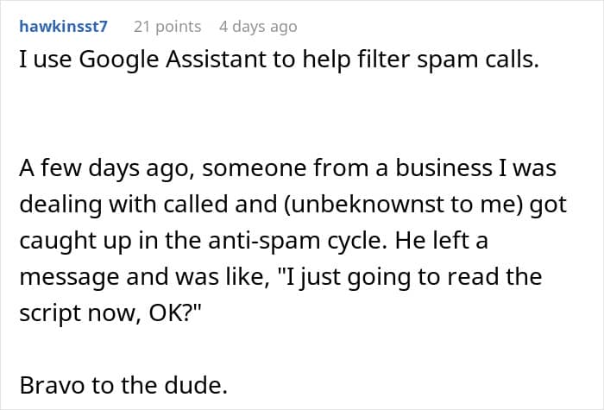The width and height of the screenshot is (604, 410).
Task: Click the text script now, OK?
Action: [x=110, y=313]
